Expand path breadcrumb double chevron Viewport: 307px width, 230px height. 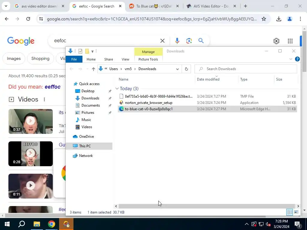point(106,69)
